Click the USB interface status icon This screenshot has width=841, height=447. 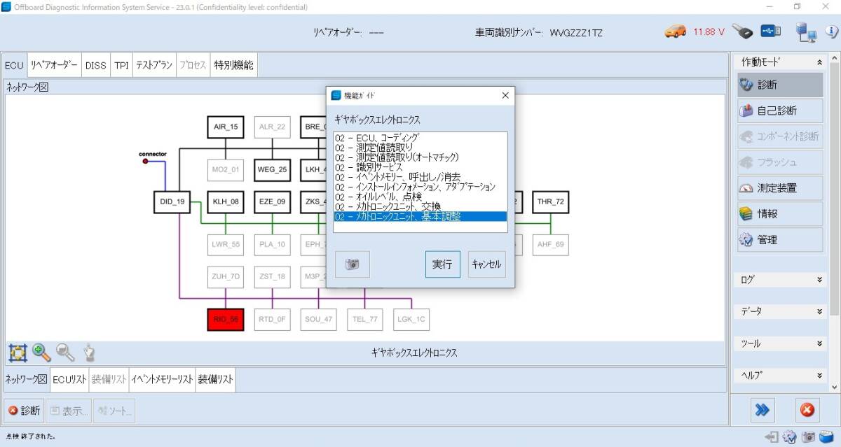(x=770, y=31)
